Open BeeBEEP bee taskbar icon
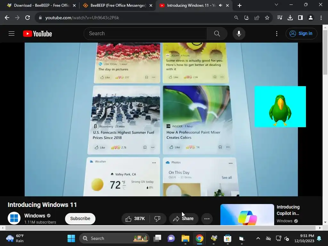This screenshot has width=328, height=246. [214, 238]
